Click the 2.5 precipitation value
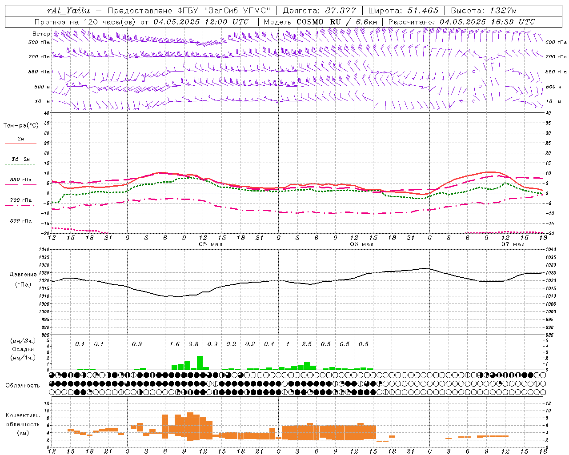The width and height of the screenshot is (569, 455). [x=307, y=344]
